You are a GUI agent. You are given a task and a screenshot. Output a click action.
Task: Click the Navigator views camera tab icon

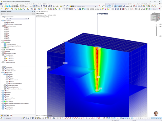pos(8,115)
